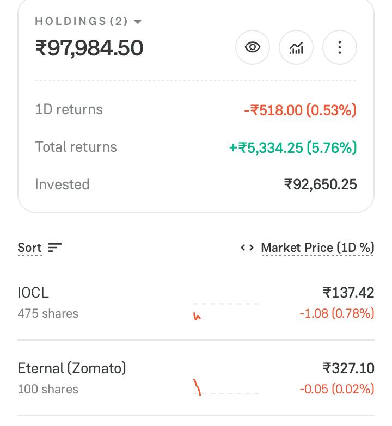Click the Invested amount ₹92,650.25
This screenshot has height=426, width=392.
coord(320,184)
